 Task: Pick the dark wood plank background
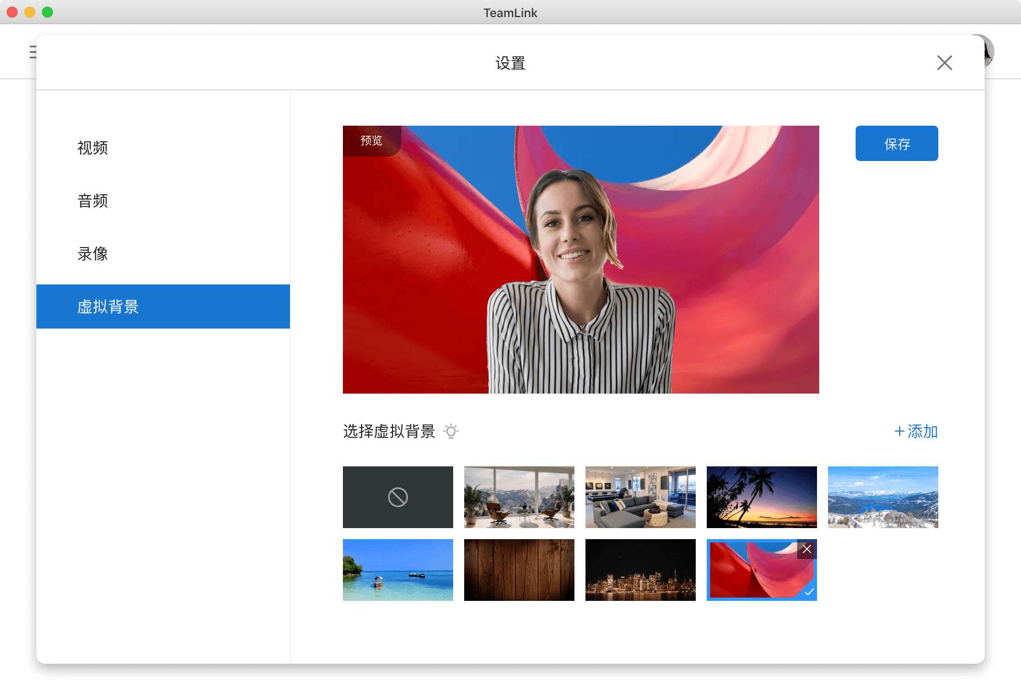point(519,570)
